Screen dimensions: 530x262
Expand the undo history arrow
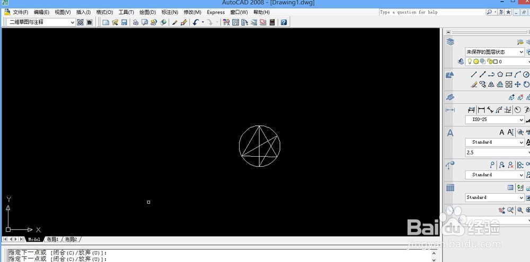[x=203, y=22]
